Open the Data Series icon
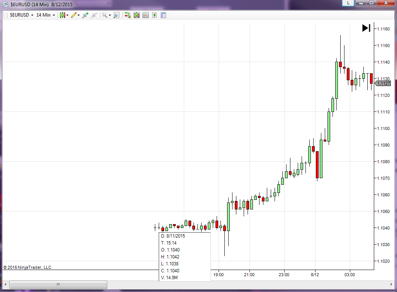Viewport: 397px width, 292px height. [x=137, y=15]
